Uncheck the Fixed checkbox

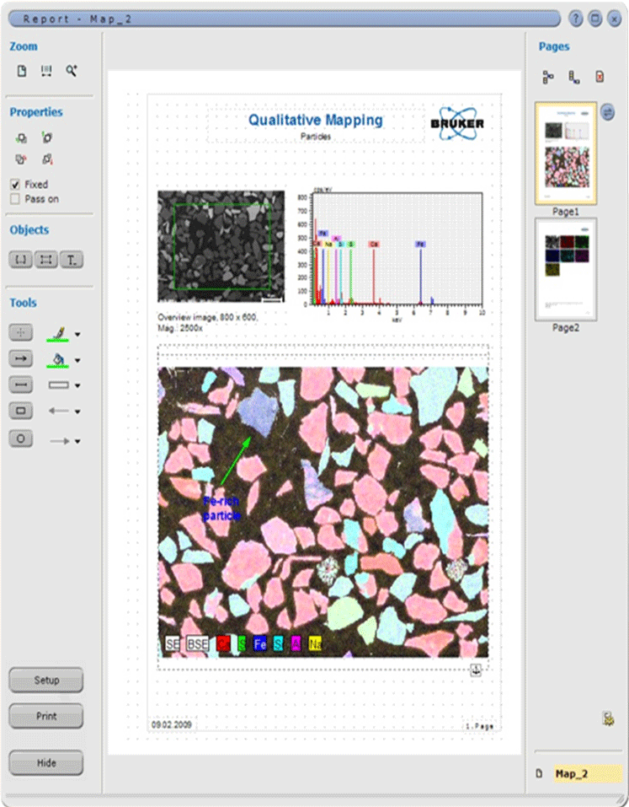point(15,185)
